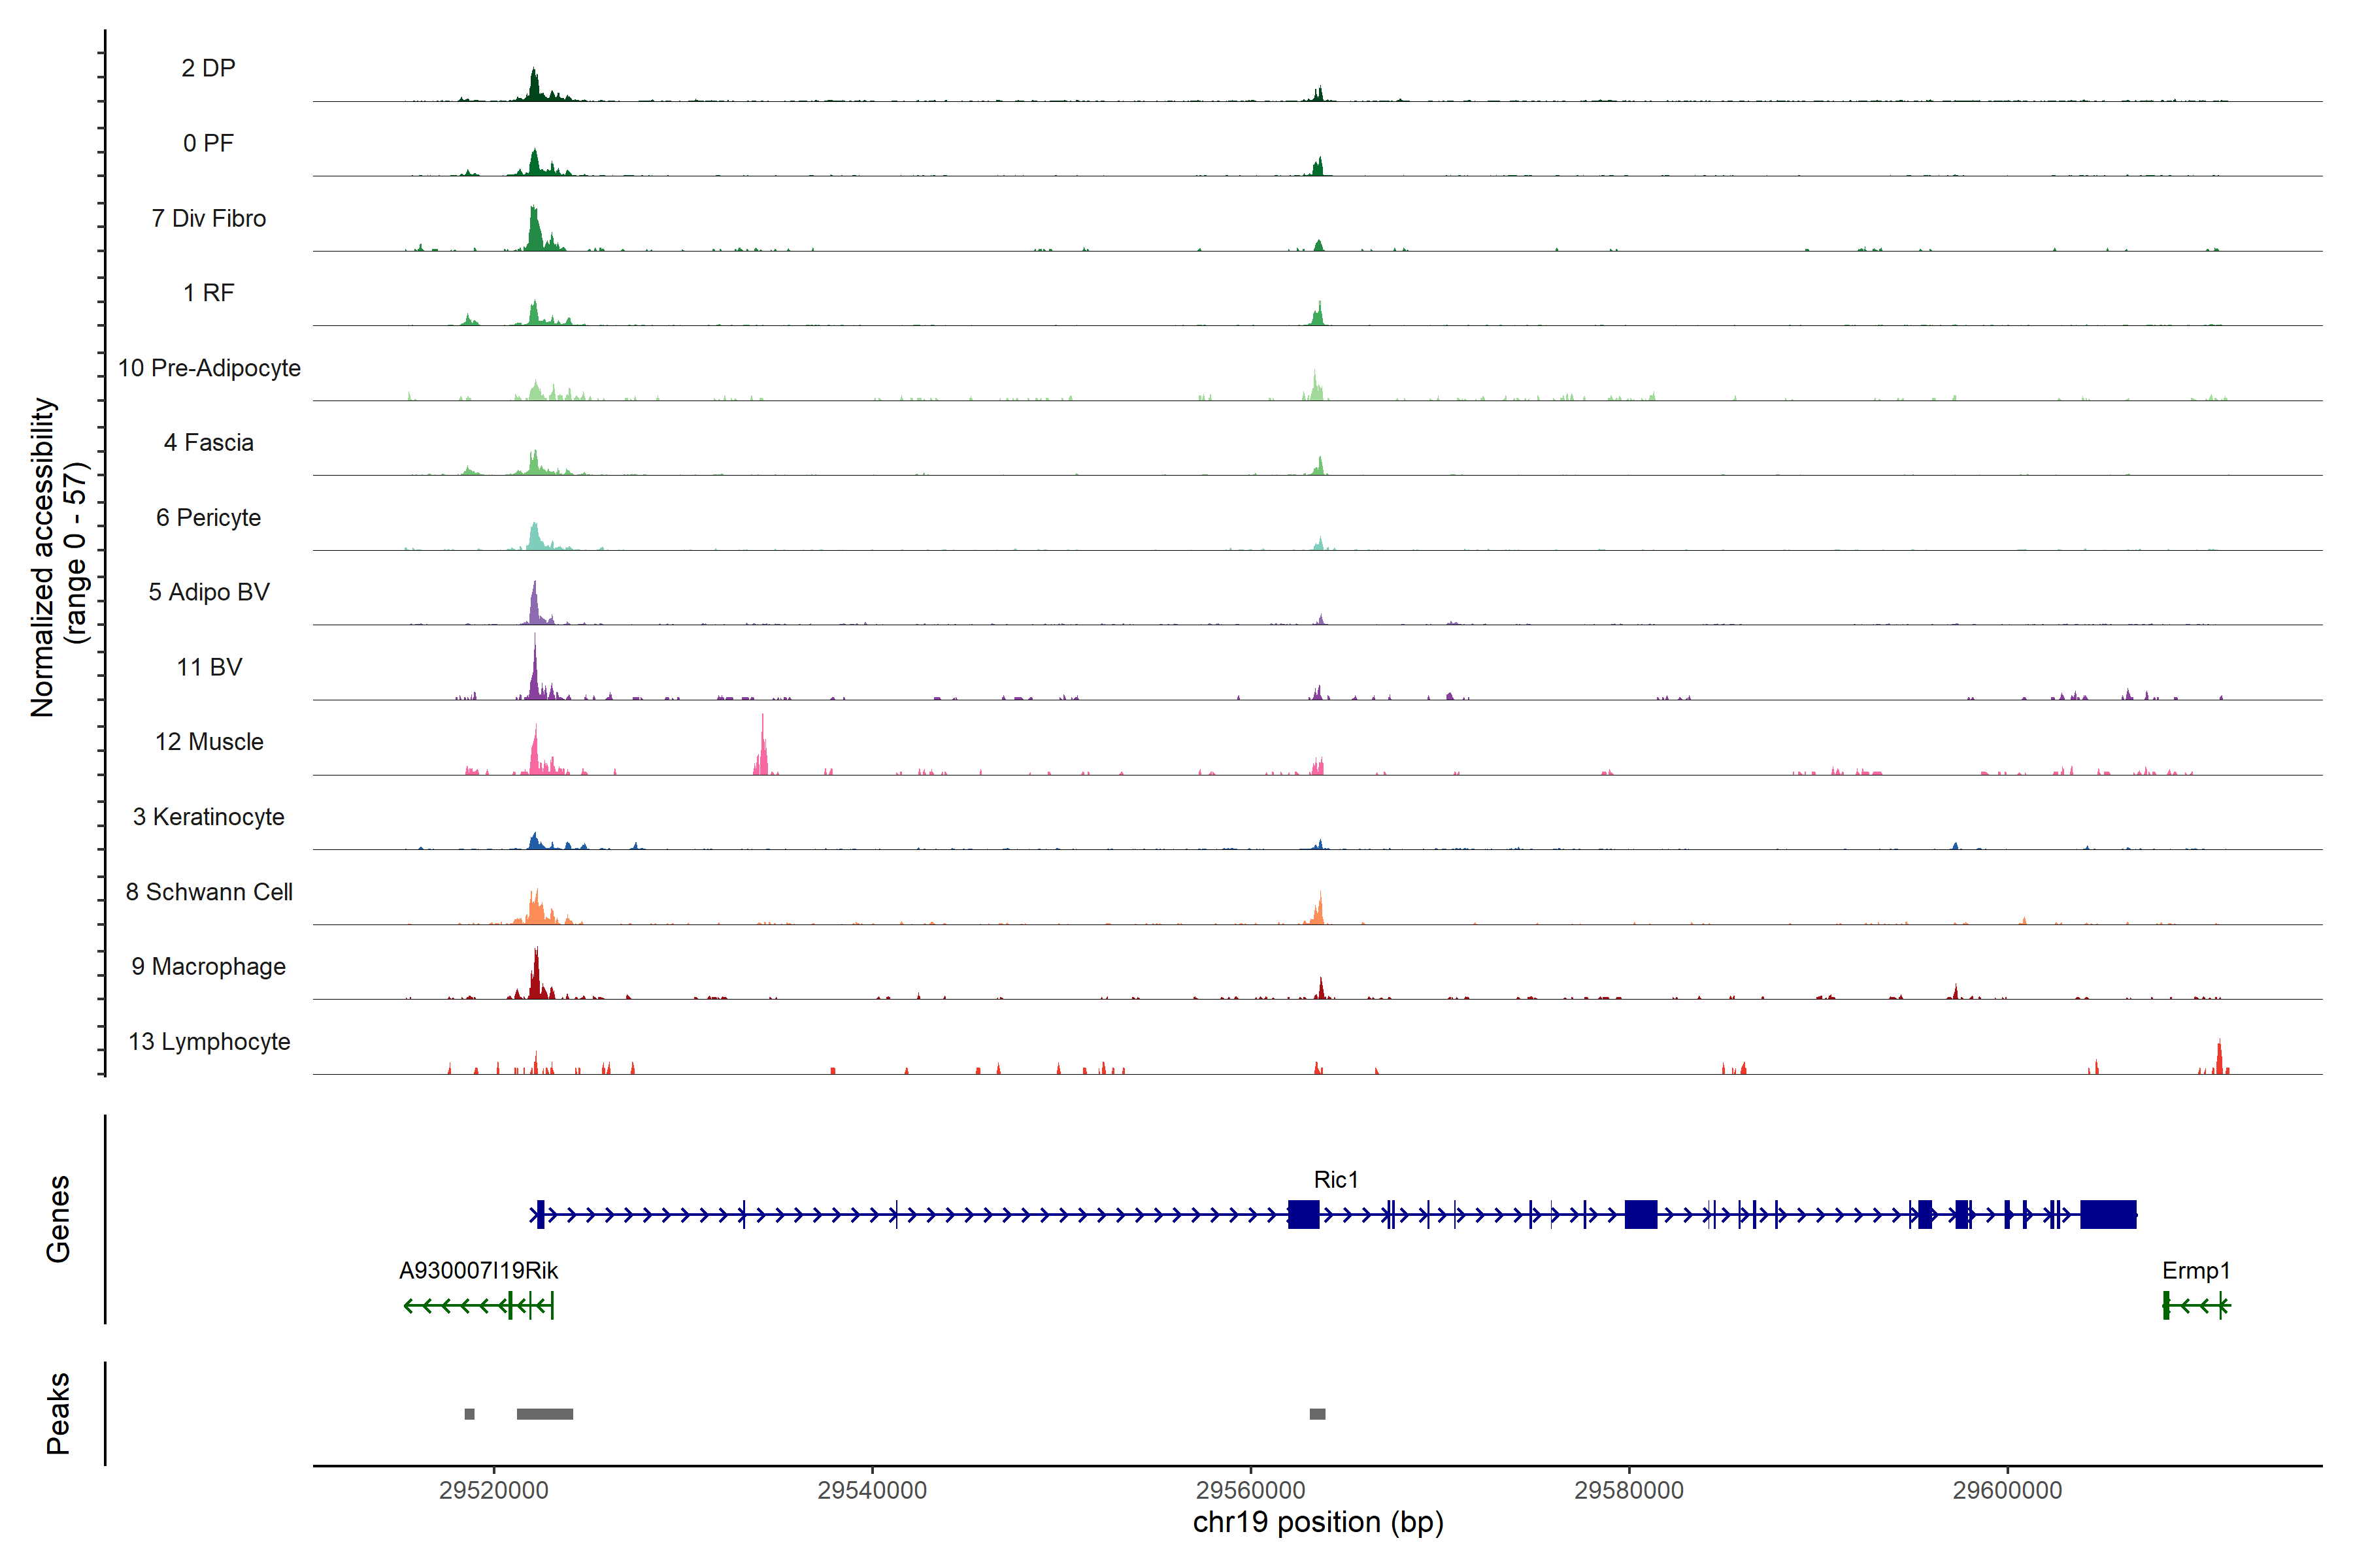
Task: Click the 9 Macrophage track label
Action: coord(208,967)
